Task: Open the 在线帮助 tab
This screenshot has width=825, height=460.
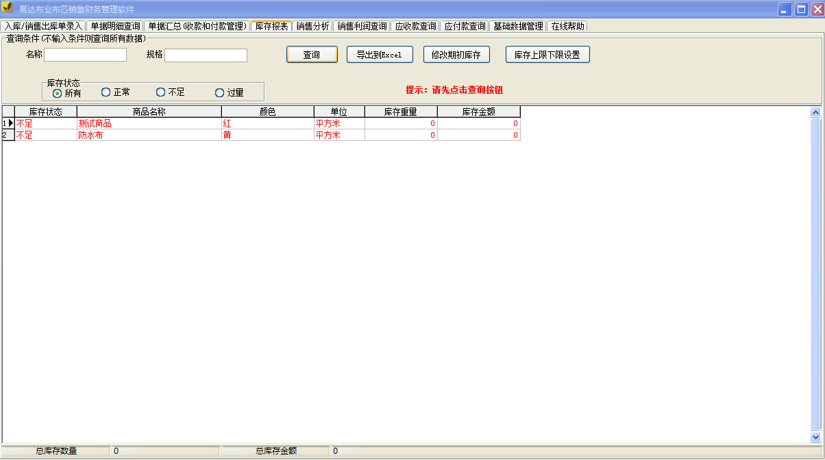Action: (567, 26)
